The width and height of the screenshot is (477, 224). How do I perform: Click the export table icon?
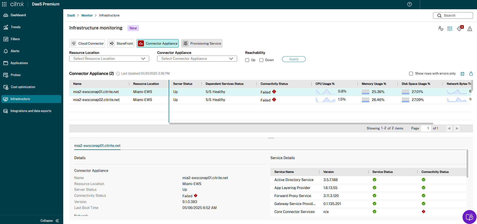coord(471,74)
